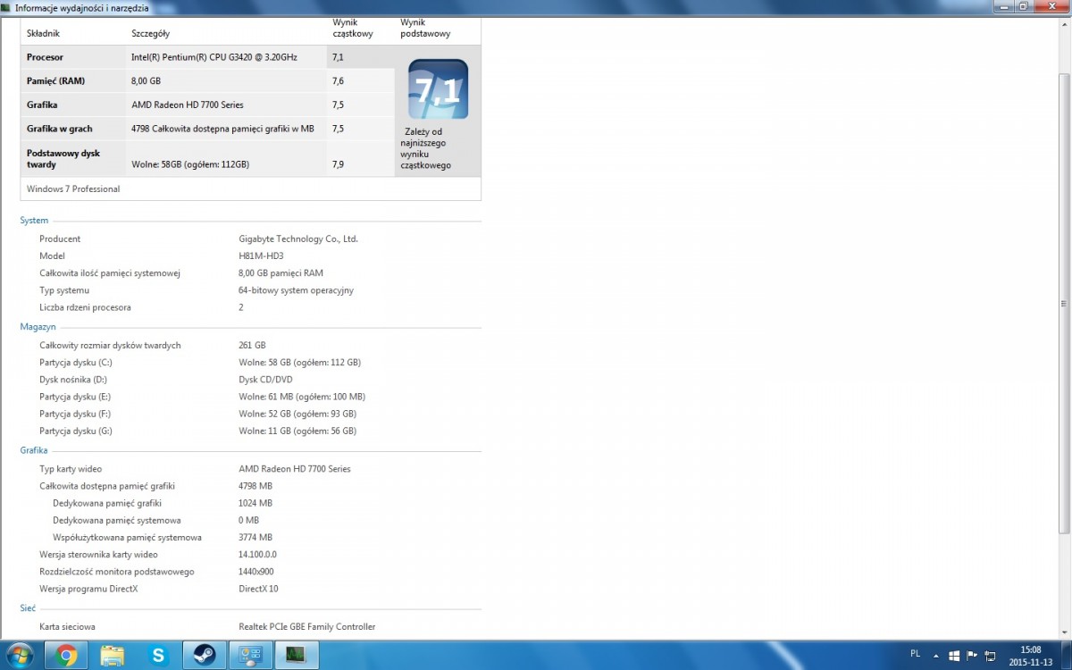Viewport: 1072px width, 670px height.
Task: Select 'Partycja dysku (G:)' label
Action: click(x=76, y=431)
